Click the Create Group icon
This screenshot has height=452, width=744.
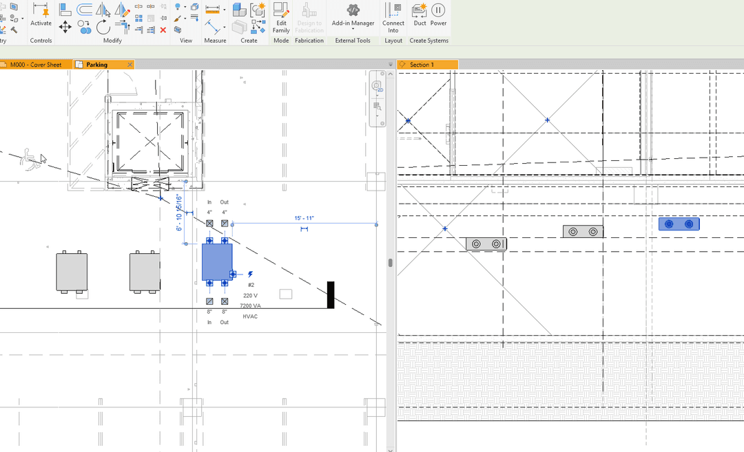pyautogui.click(x=258, y=10)
